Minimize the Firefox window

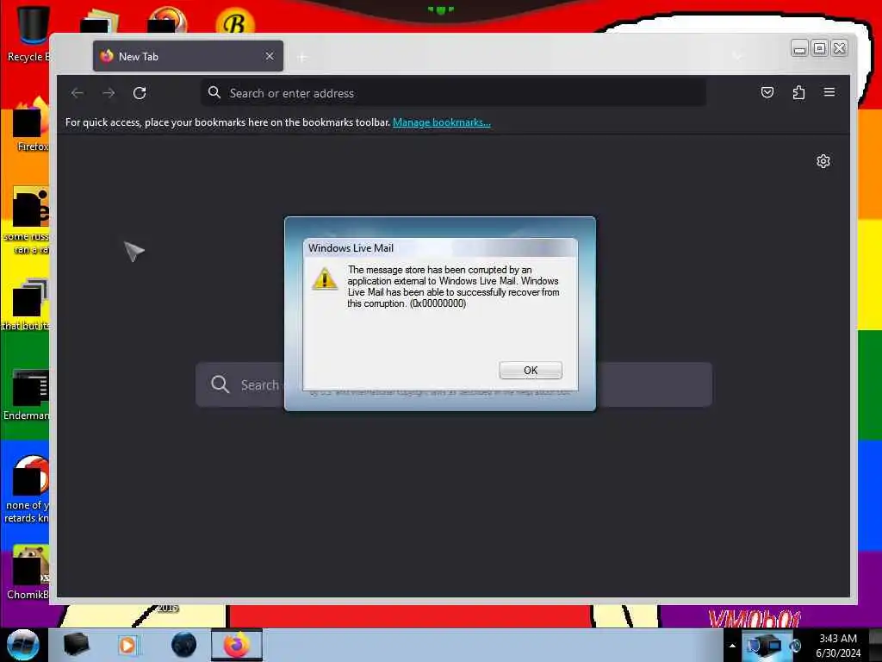tap(799, 48)
